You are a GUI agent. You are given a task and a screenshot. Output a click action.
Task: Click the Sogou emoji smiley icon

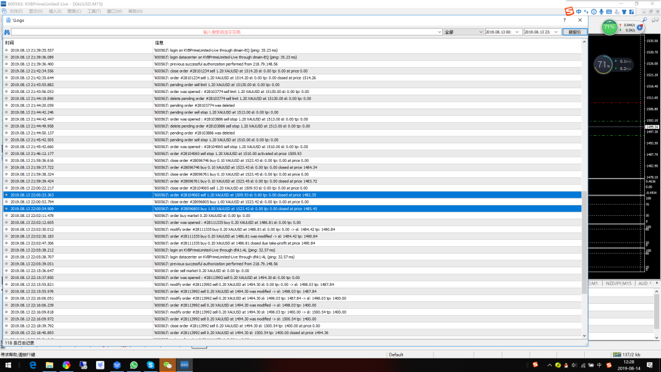point(593,11)
